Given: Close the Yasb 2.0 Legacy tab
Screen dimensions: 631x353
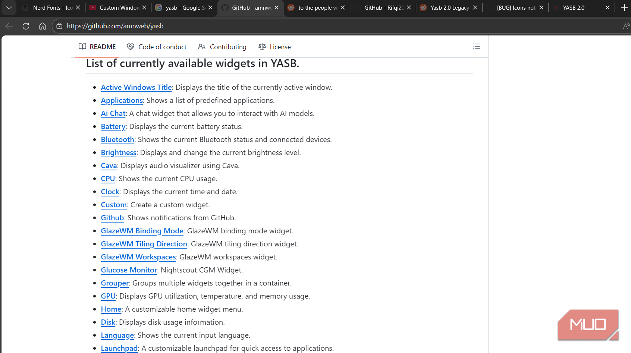Looking at the screenshot, I should point(475,7).
